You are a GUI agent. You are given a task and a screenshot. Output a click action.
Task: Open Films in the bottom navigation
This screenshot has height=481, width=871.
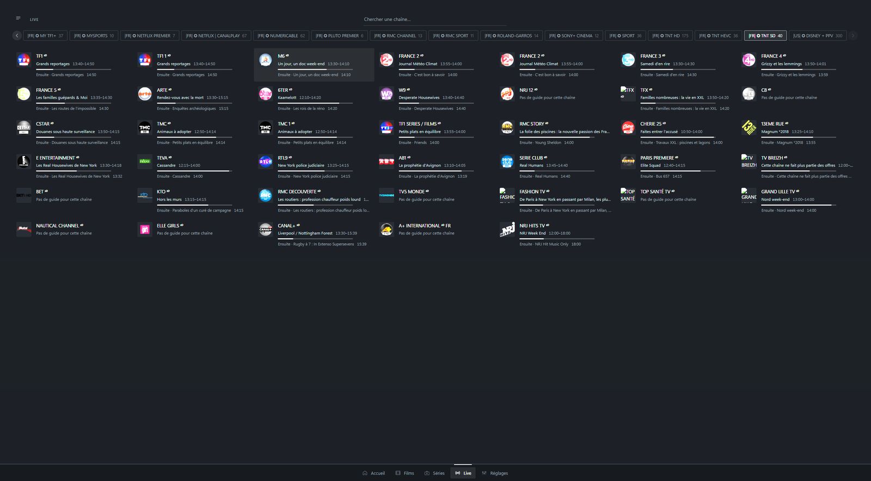click(x=405, y=473)
